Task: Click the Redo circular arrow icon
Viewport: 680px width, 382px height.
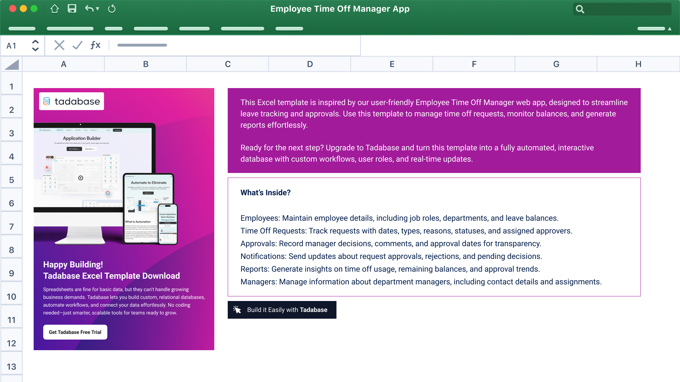Action: pos(112,9)
